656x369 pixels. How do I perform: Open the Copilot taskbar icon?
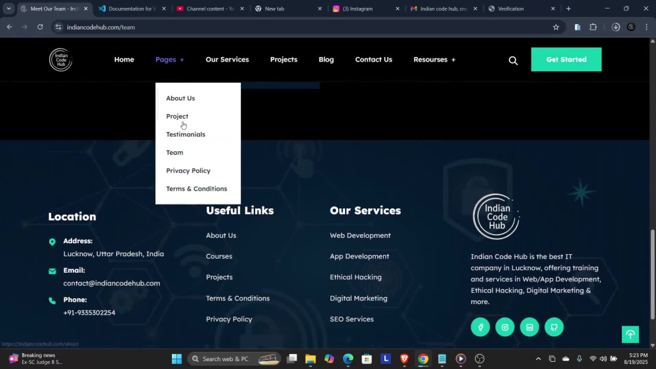[x=329, y=359]
